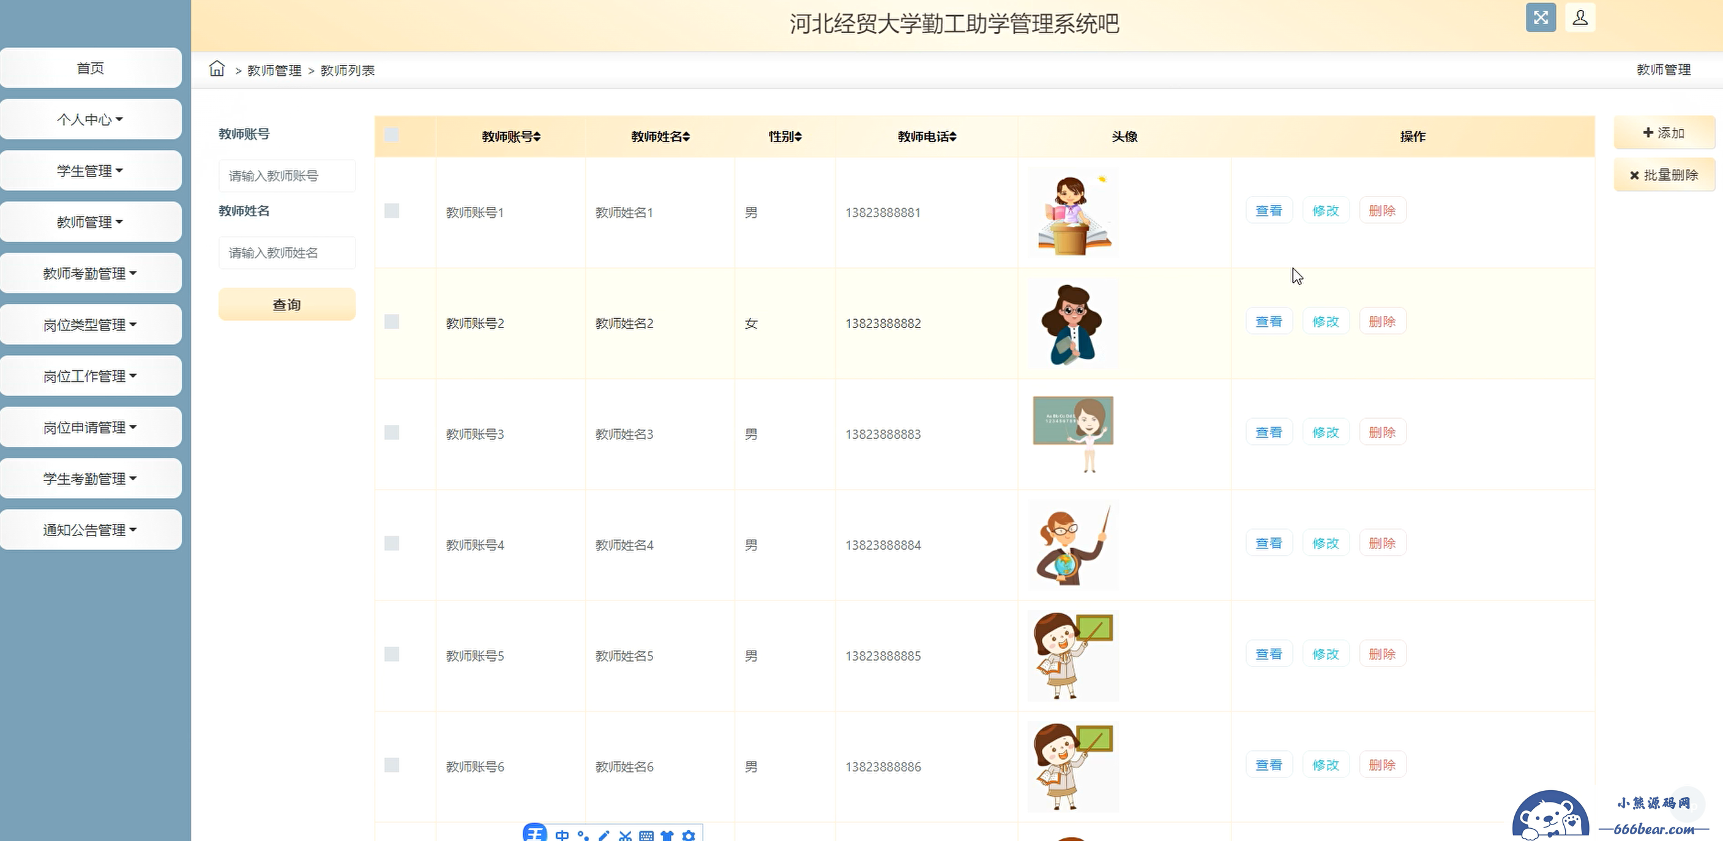This screenshot has height=841, width=1723.
Task: Click the IME scissors screenshot icon
Action: click(626, 834)
